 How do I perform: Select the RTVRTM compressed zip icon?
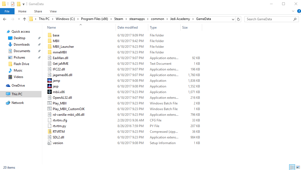(x=49, y=132)
